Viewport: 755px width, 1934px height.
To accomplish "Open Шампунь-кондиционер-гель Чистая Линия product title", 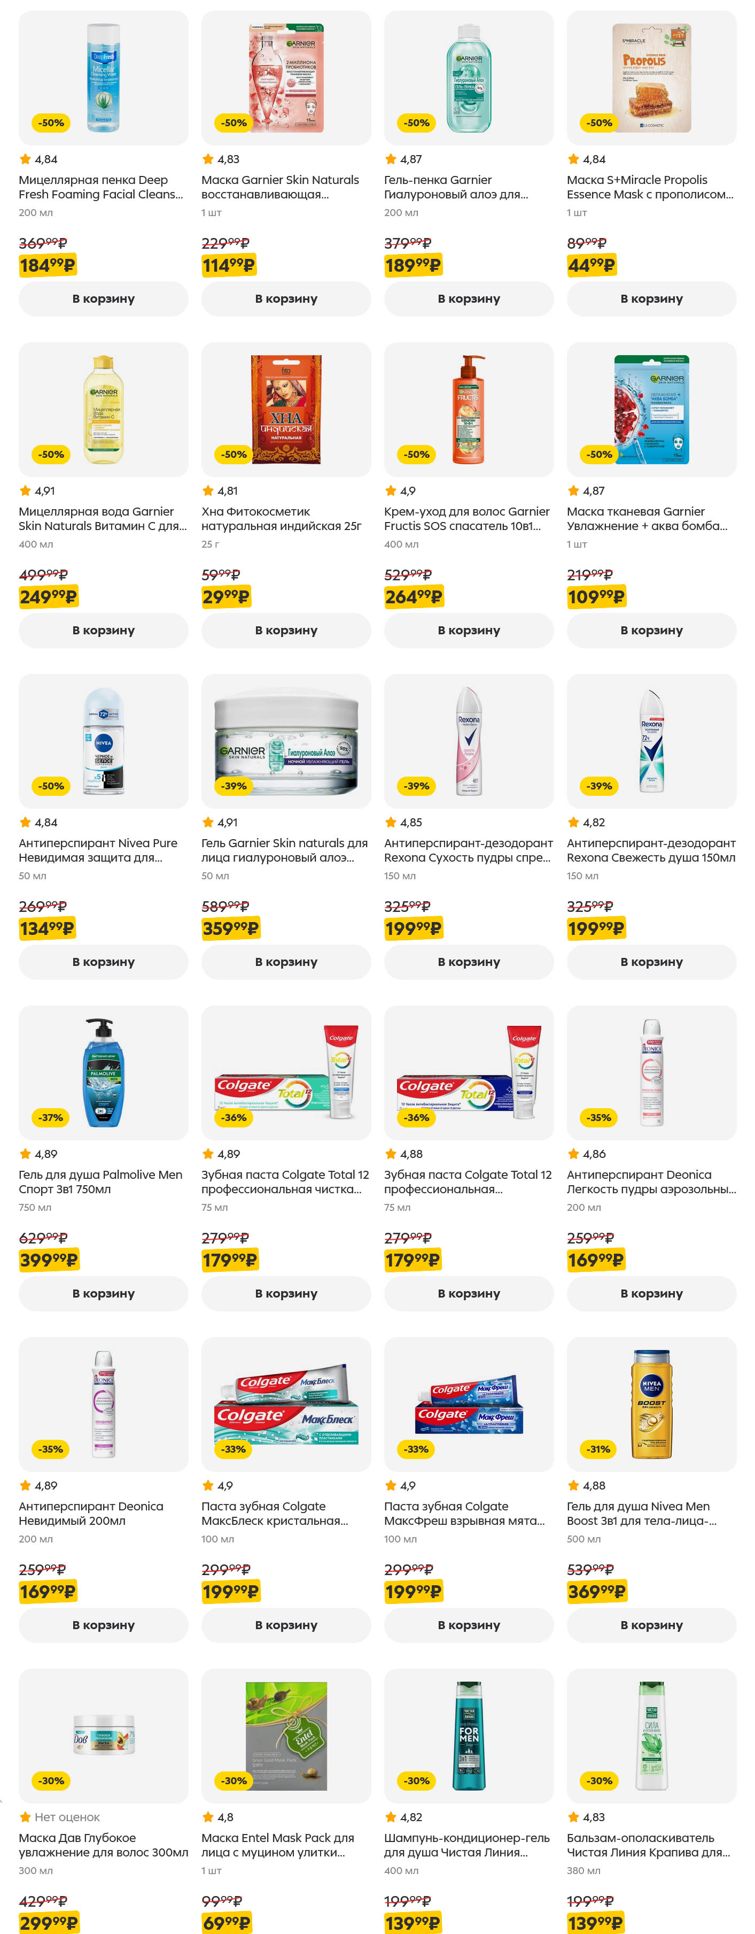I will [466, 1845].
